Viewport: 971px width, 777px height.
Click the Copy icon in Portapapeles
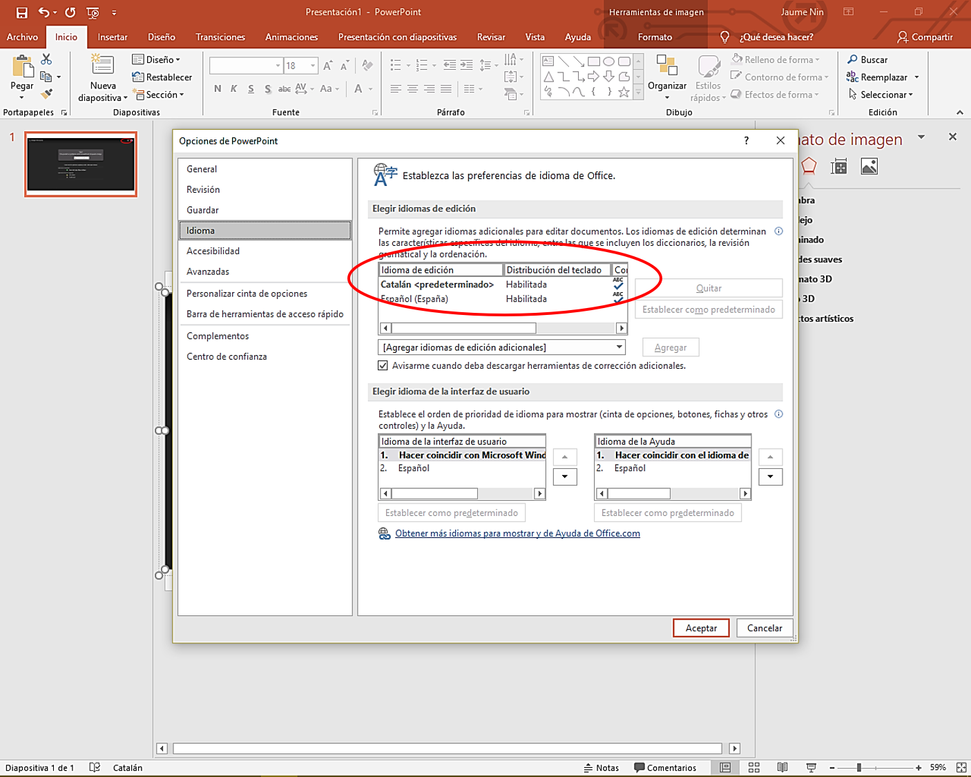point(46,77)
